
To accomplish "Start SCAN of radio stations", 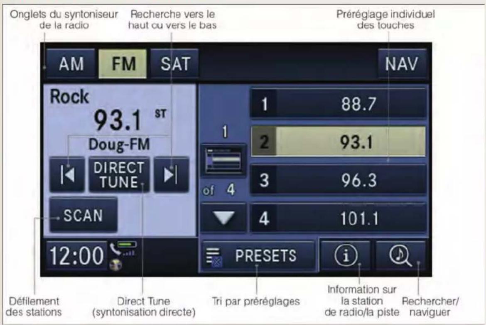I will (x=83, y=215).
